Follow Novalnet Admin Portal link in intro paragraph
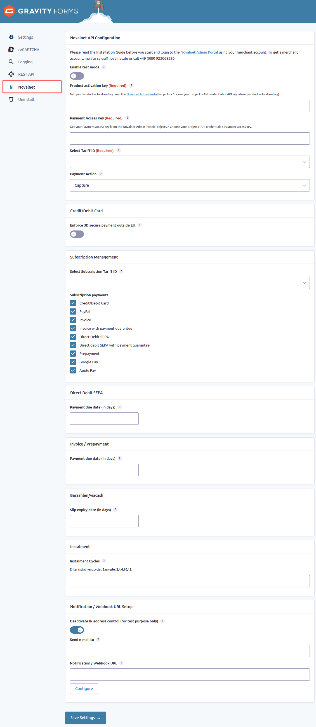Screen dimensions: 316x727 coord(199,52)
